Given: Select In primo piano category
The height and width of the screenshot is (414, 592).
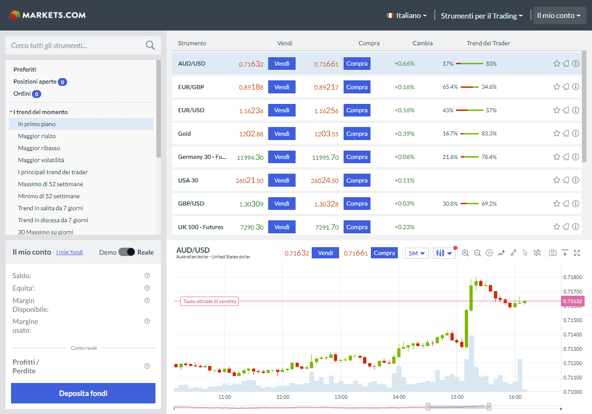Looking at the screenshot, I should point(81,124).
